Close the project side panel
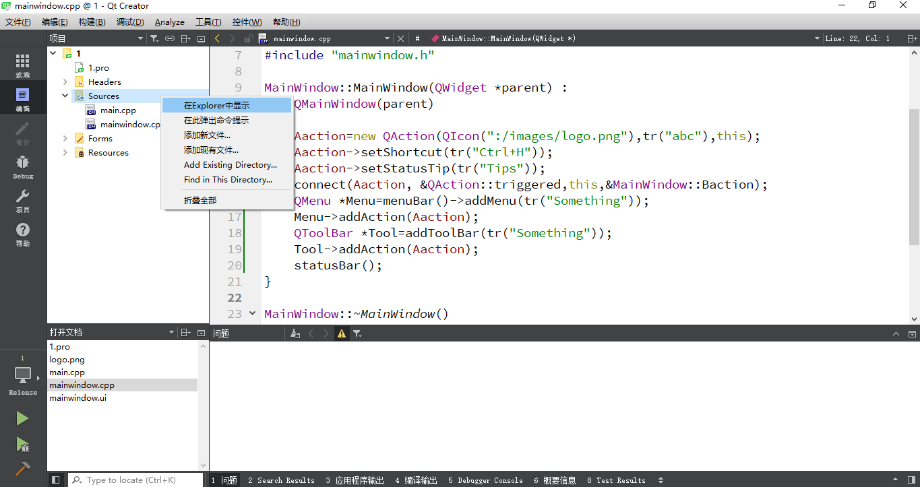Image resolution: width=920 pixels, height=487 pixels. click(201, 38)
